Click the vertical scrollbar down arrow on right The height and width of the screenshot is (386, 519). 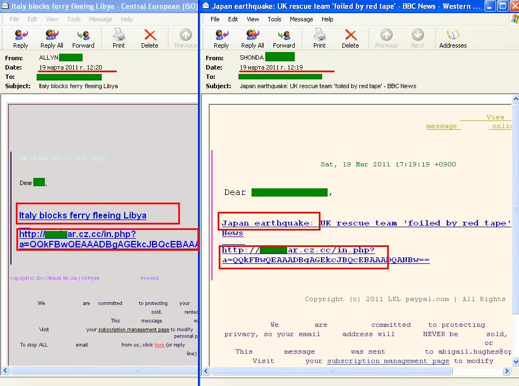(515, 361)
